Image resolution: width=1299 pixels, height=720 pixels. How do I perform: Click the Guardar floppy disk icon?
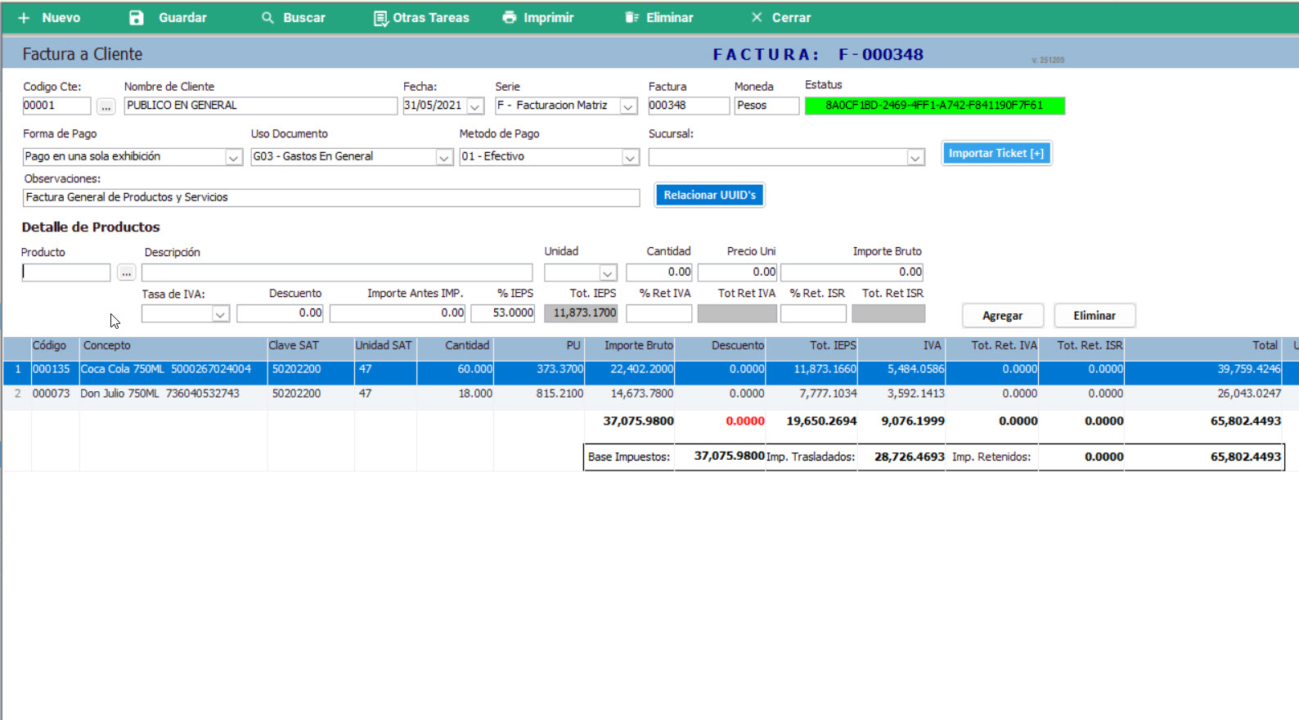point(137,18)
